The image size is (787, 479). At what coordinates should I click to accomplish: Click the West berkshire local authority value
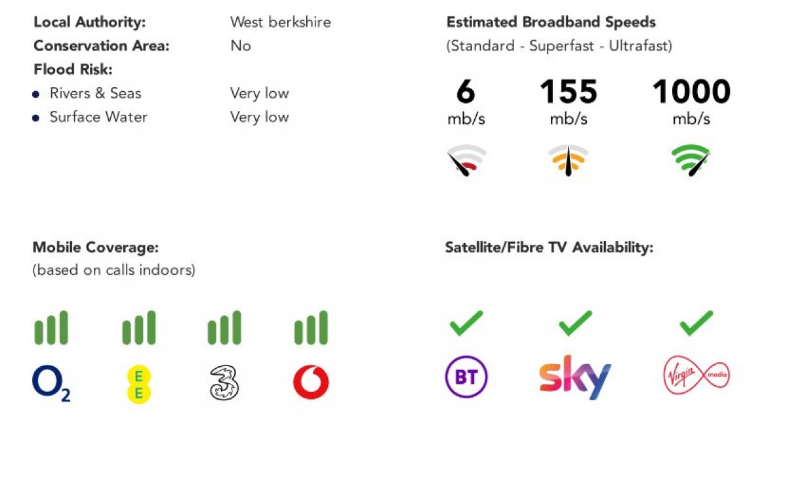(x=280, y=22)
